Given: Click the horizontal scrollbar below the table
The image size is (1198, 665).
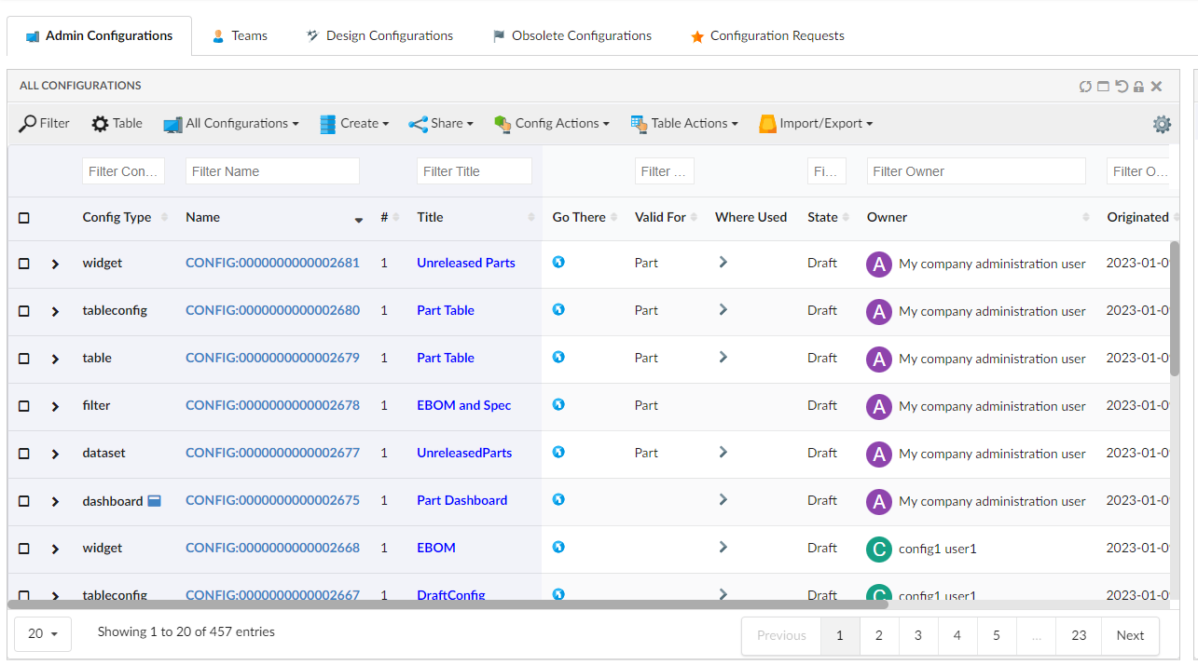Looking at the screenshot, I should tap(448, 604).
